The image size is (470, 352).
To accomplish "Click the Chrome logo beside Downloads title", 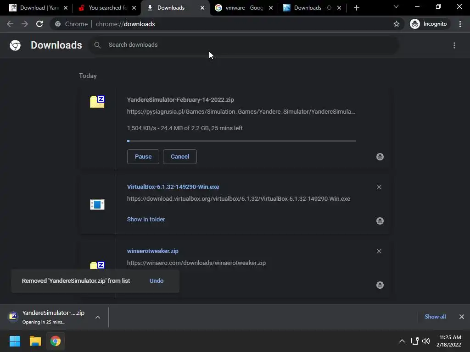I will pos(15,45).
